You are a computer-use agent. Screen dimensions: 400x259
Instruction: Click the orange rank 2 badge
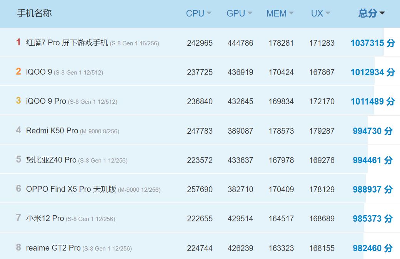[x=18, y=71]
